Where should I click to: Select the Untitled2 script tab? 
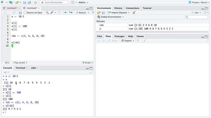tap(32, 8)
